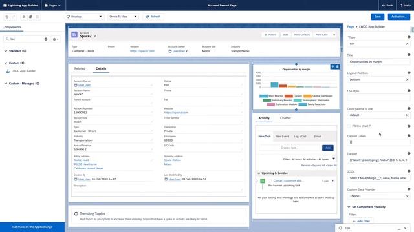This screenshot has height=232, width=414.
Task: Show info tooltip for Color palette
Action: pos(409,108)
